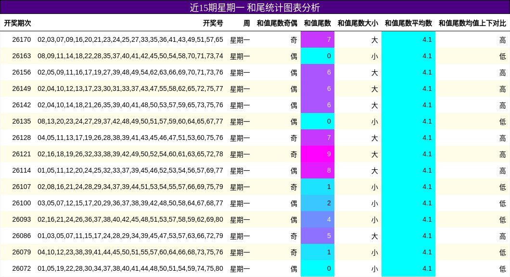Click the draw numbers of period 26156

point(130,72)
